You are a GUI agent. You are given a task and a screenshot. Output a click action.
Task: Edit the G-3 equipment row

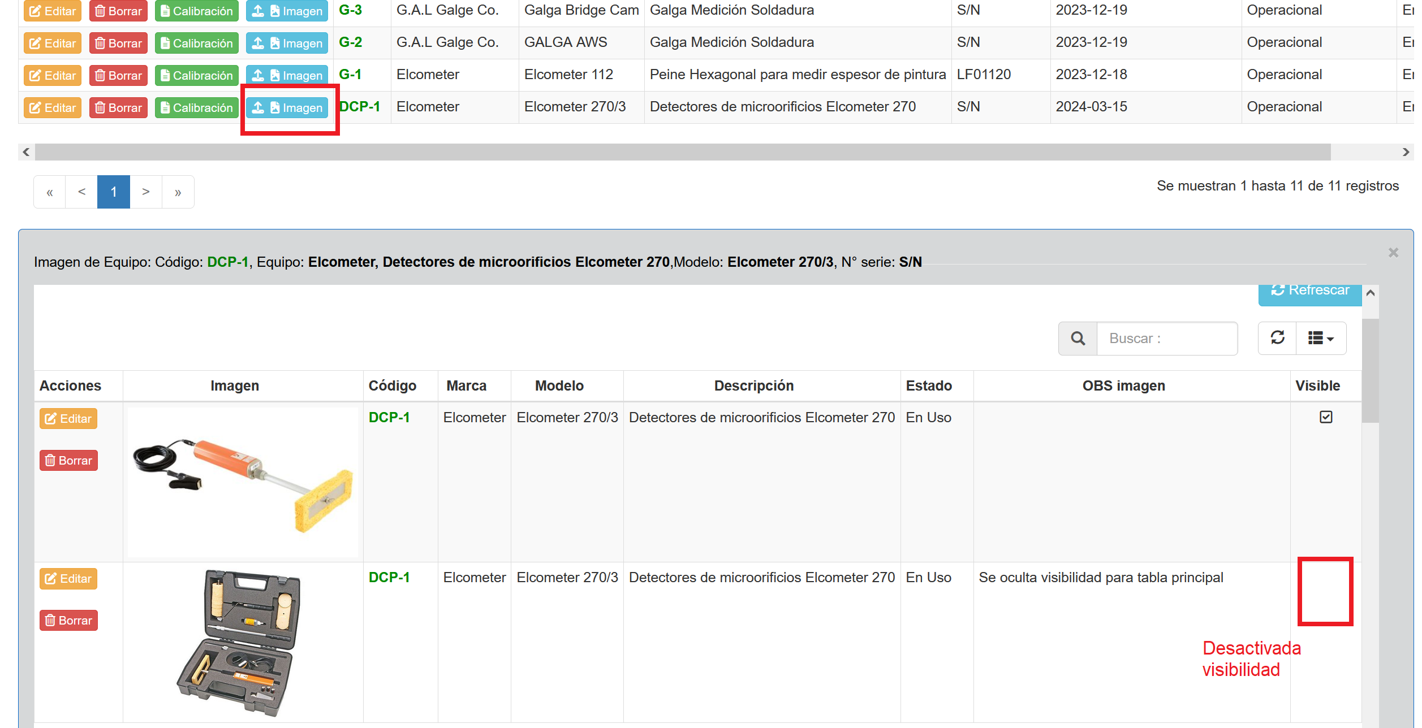[x=53, y=12]
